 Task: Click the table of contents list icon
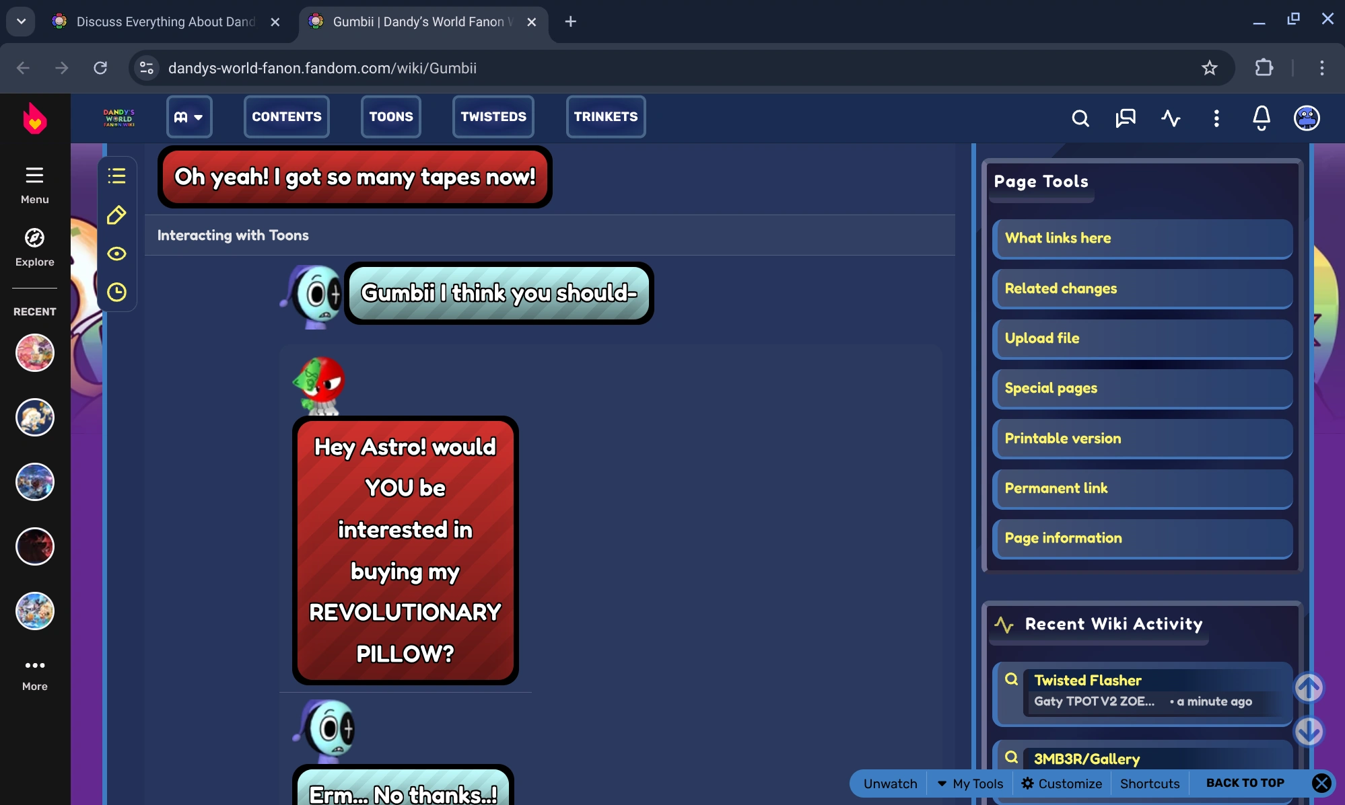[116, 176]
